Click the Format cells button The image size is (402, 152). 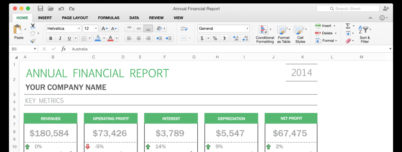[x=326, y=40]
